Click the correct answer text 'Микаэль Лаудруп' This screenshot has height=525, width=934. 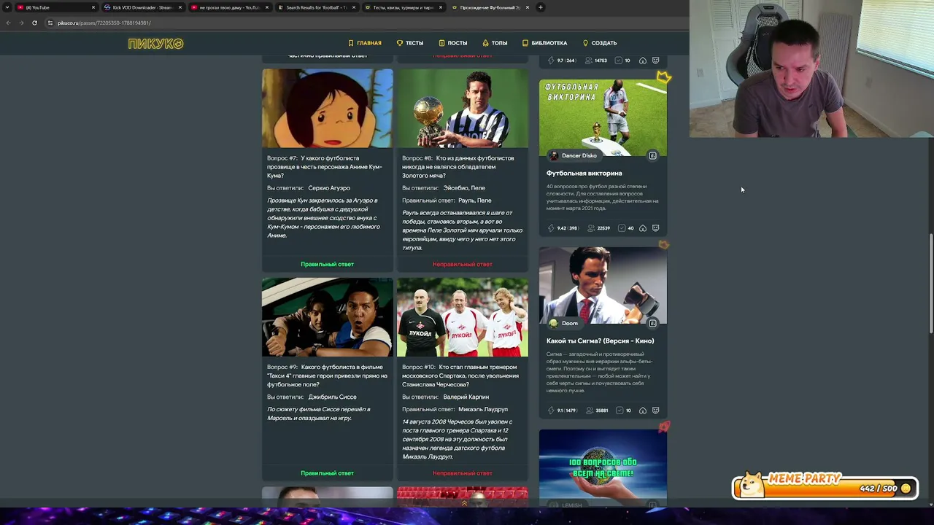[x=483, y=410]
